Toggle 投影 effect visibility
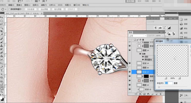 [x=143, y=57]
